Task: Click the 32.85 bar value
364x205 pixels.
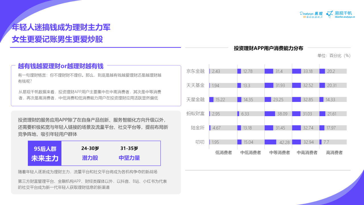Action: tap(308, 100)
